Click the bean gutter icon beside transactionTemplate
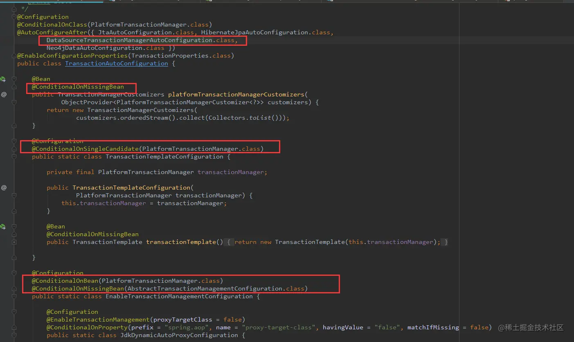The height and width of the screenshot is (342, 574). [x=3, y=226]
